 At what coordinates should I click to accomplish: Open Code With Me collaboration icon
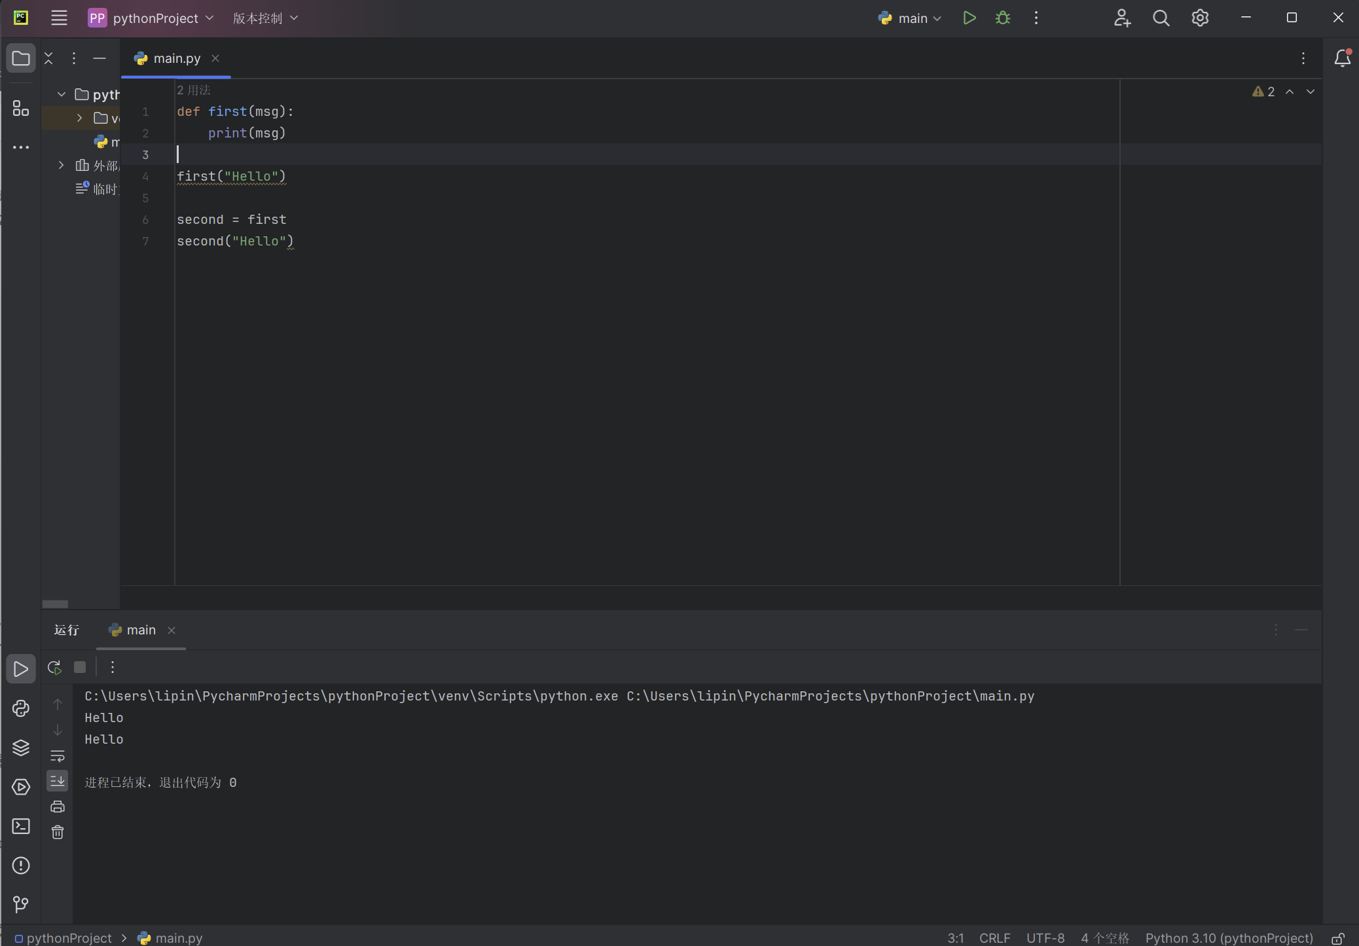1122,18
